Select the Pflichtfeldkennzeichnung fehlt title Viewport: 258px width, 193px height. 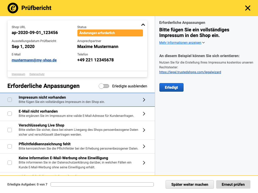(x=45, y=144)
